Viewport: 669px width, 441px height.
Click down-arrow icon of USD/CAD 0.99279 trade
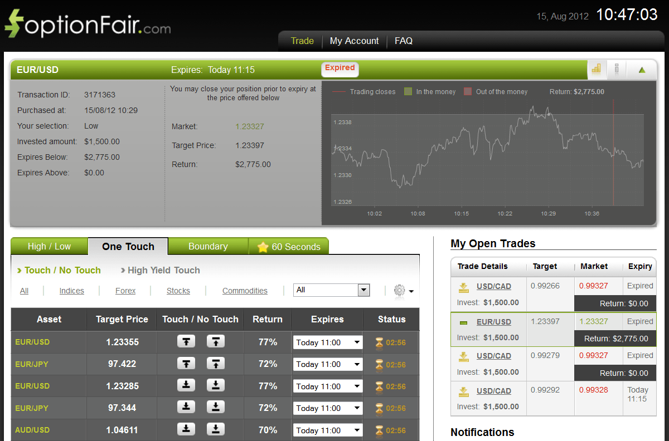(x=464, y=356)
